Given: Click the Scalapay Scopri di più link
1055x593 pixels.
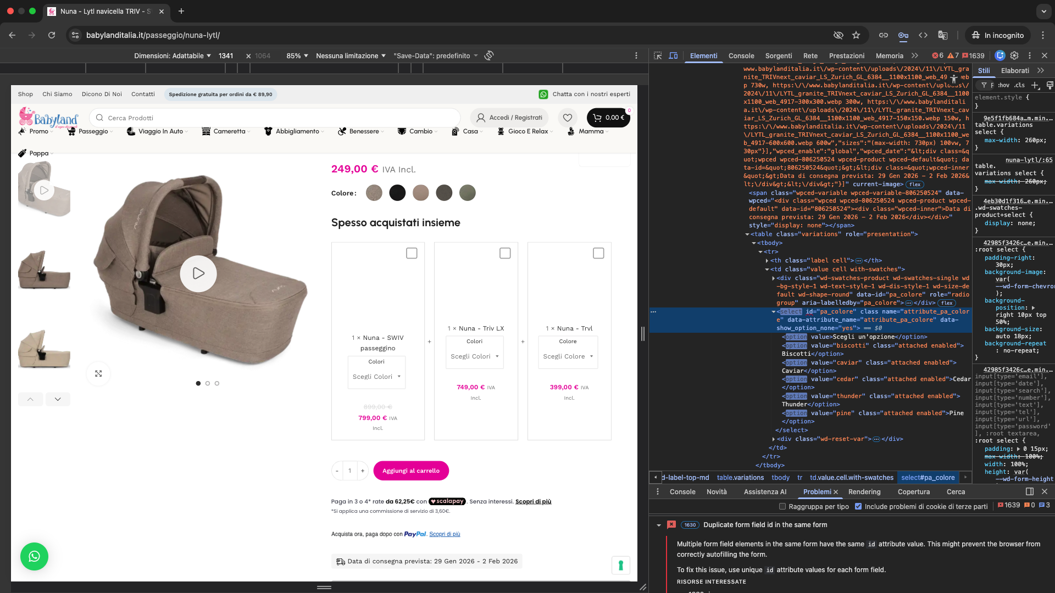Looking at the screenshot, I should [533, 501].
